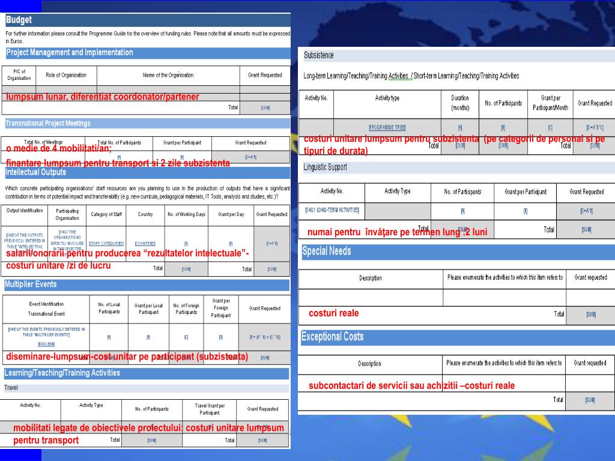Click the [ONLY LONG-TERM ACTIVITIES] field
The height and width of the screenshot is (461, 615).
click(x=332, y=210)
